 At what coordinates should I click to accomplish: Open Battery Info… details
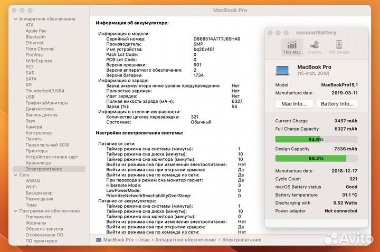tap(338, 104)
